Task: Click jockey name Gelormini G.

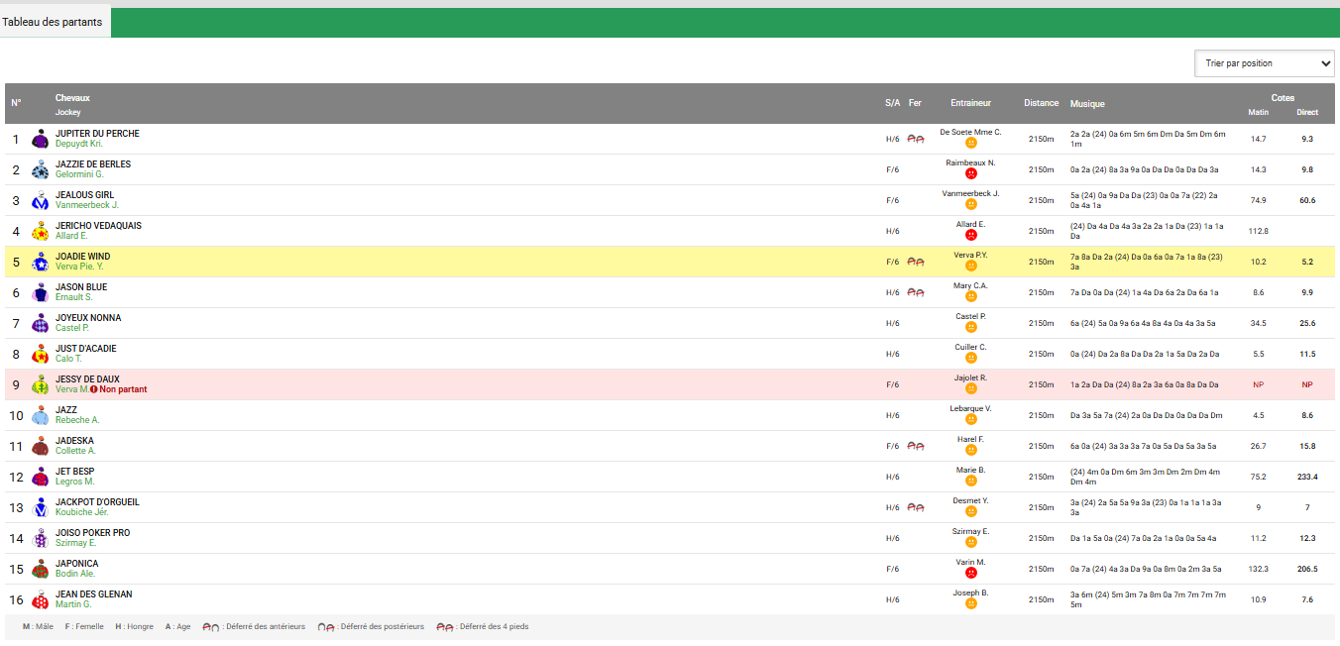Action: click(79, 174)
